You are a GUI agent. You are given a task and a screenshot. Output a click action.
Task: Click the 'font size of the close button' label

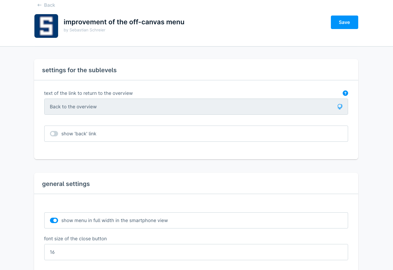pos(75,239)
